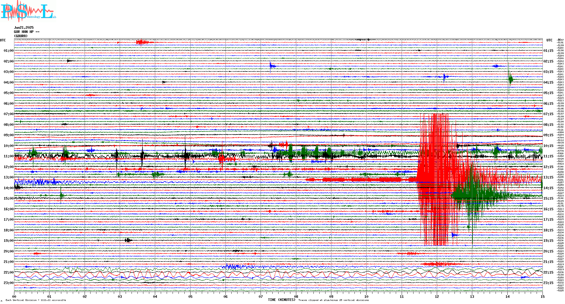Click the PSL Seismology Lab logo

tap(28, 11)
